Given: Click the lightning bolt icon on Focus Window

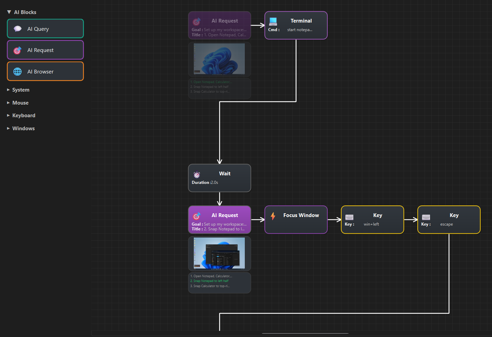Looking at the screenshot, I should coord(273,216).
